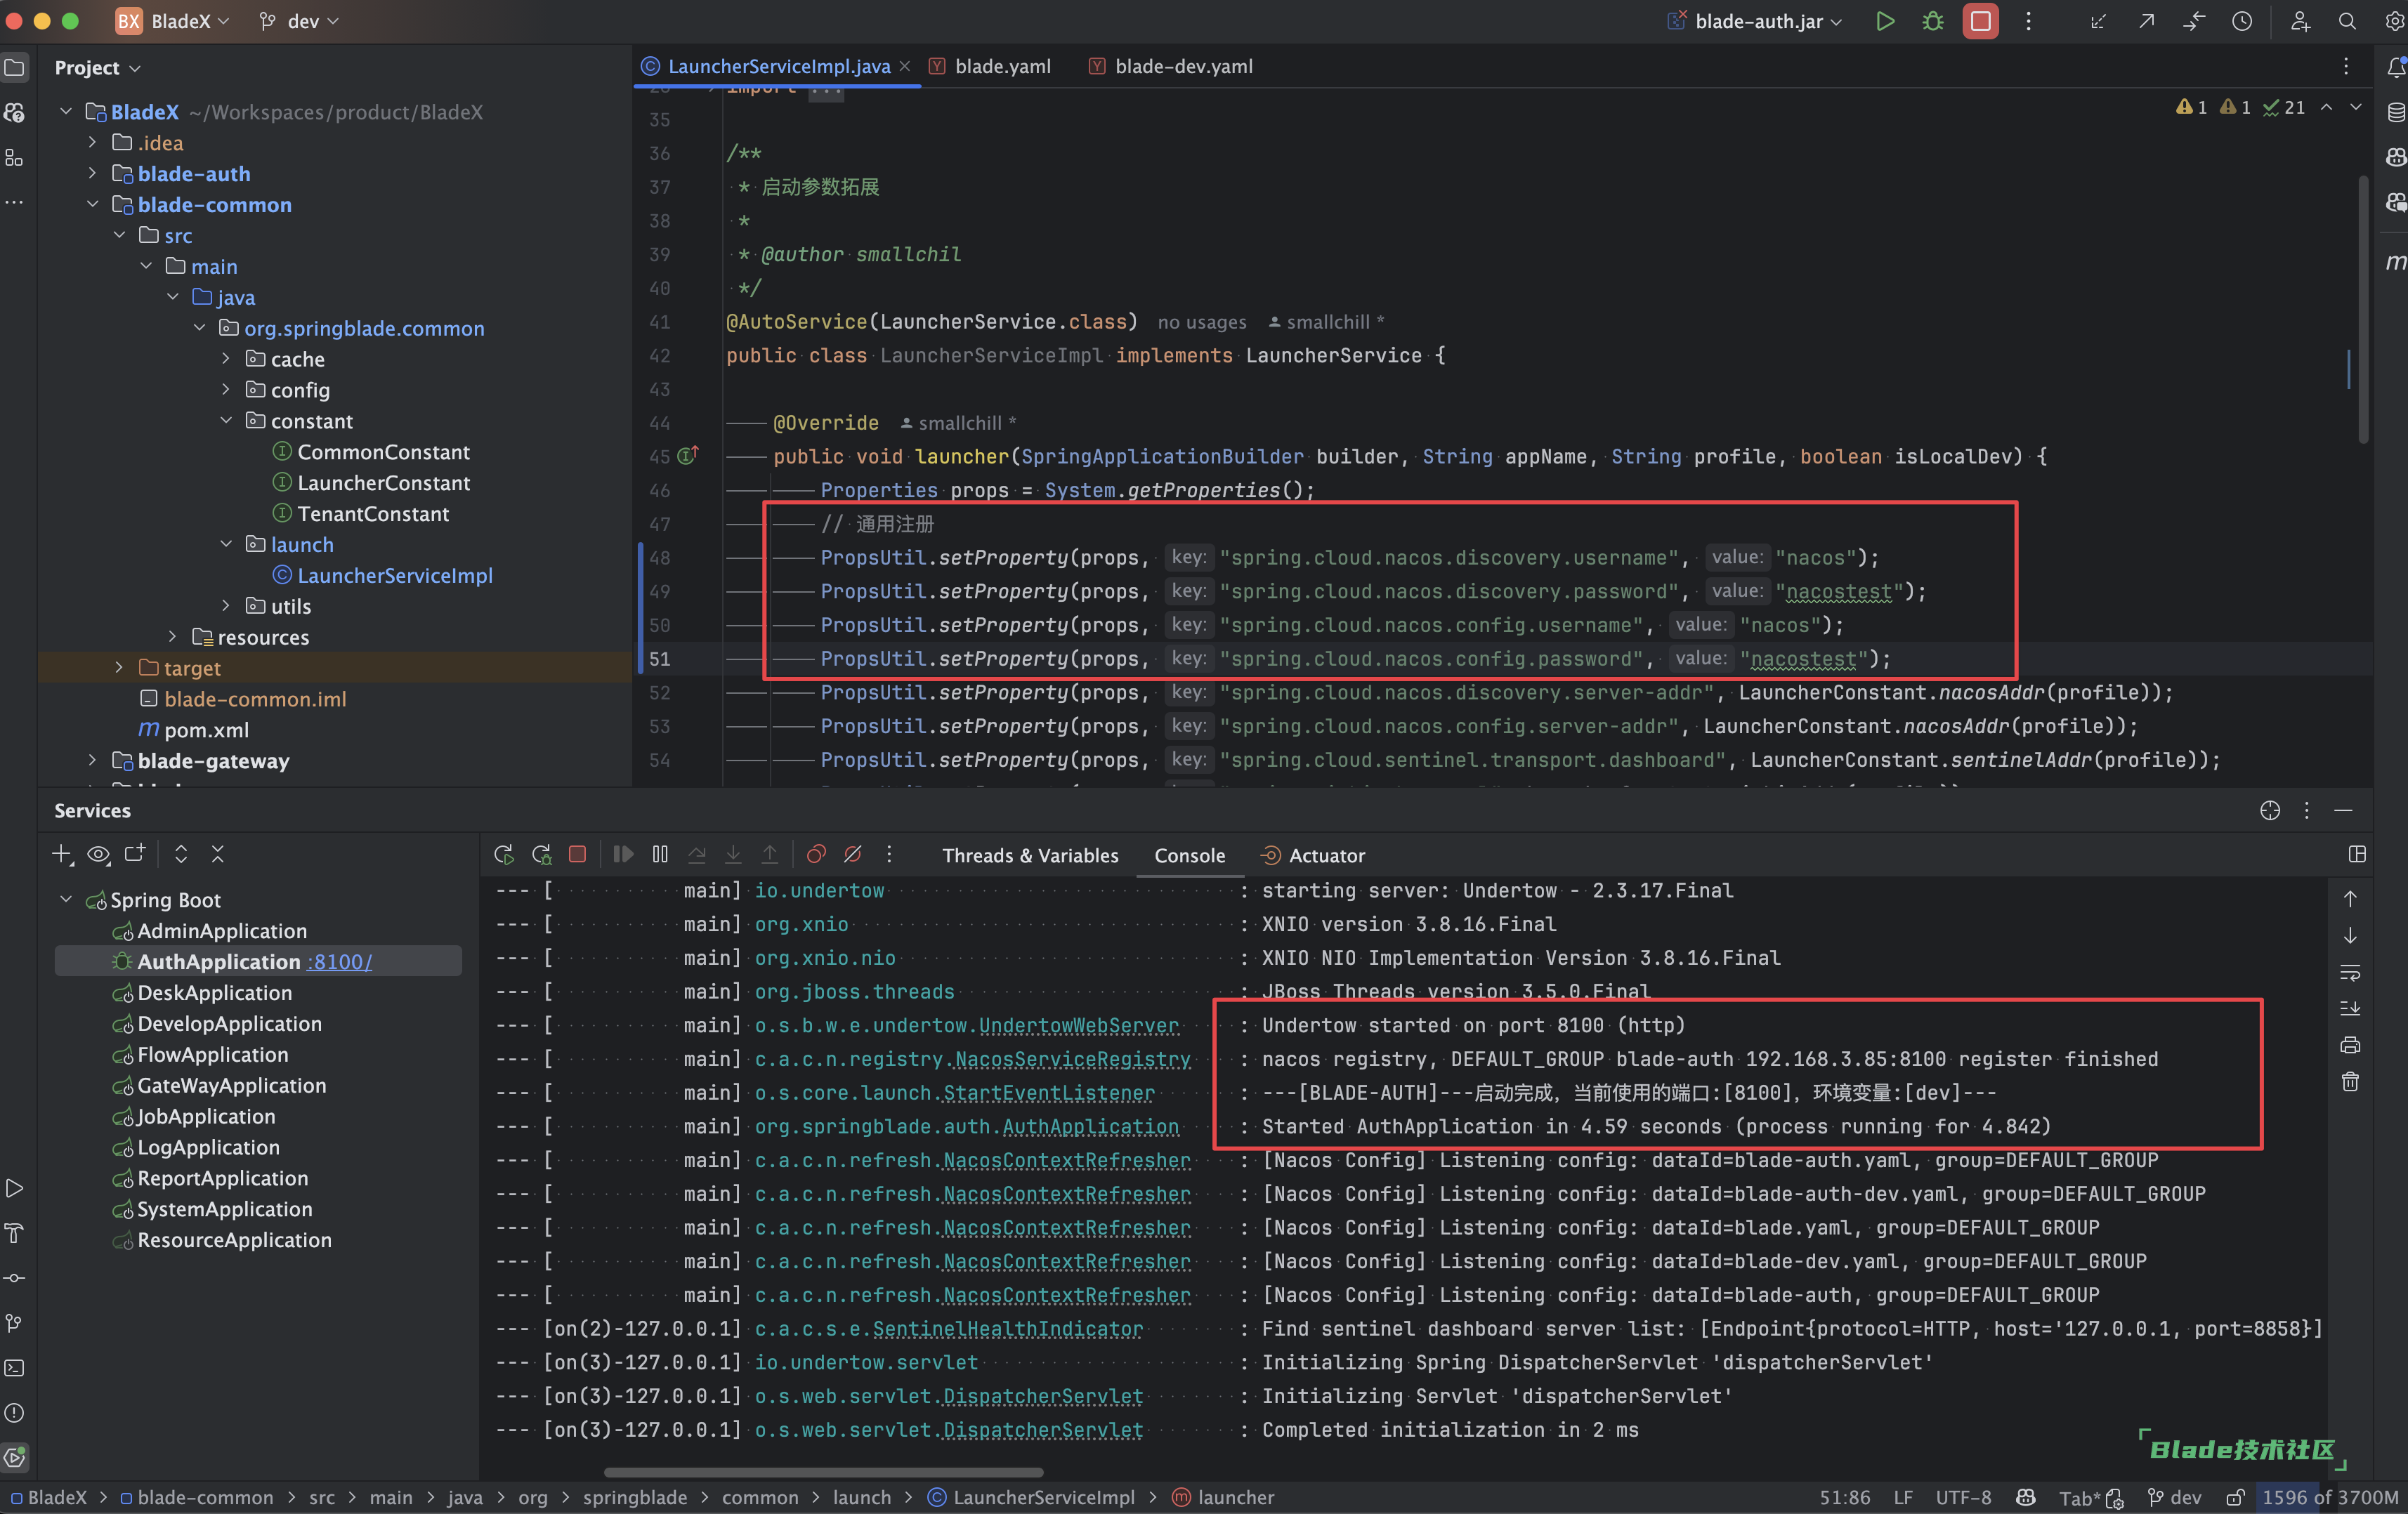Toggle services view options eye icon
The width and height of the screenshot is (2408, 1514).
click(x=98, y=854)
